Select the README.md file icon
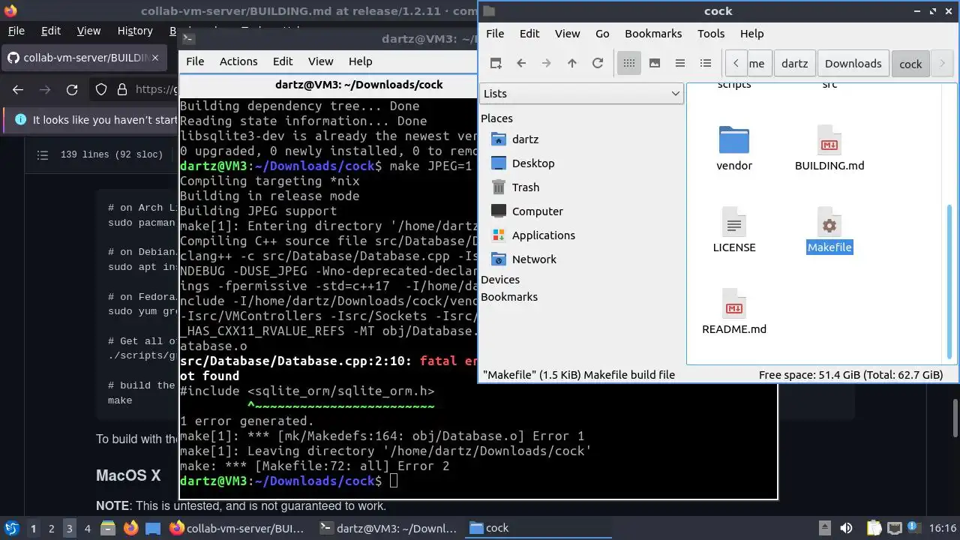This screenshot has width=960, height=540. [734, 304]
